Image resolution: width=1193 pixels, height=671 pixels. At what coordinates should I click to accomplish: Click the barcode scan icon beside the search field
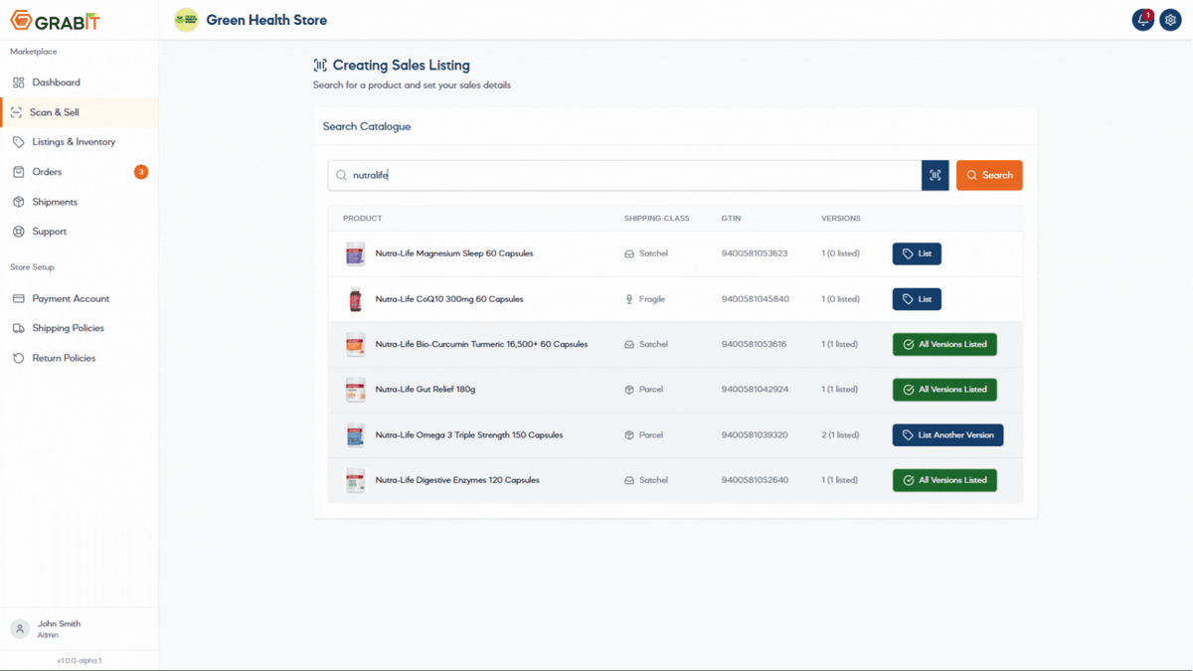coord(935,175)
